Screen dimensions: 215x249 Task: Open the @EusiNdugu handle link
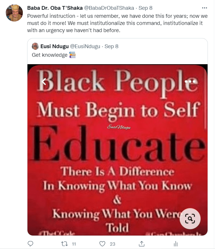85,46
